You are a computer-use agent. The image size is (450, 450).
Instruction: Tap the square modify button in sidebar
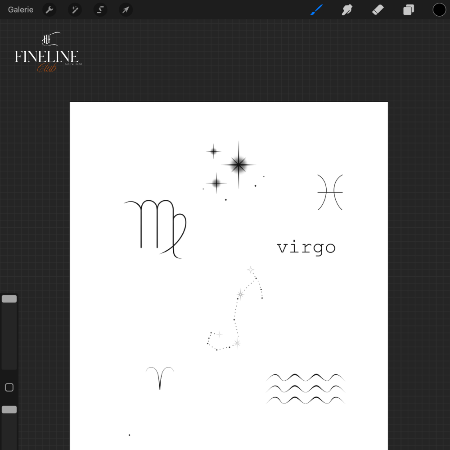pos(9,387)
